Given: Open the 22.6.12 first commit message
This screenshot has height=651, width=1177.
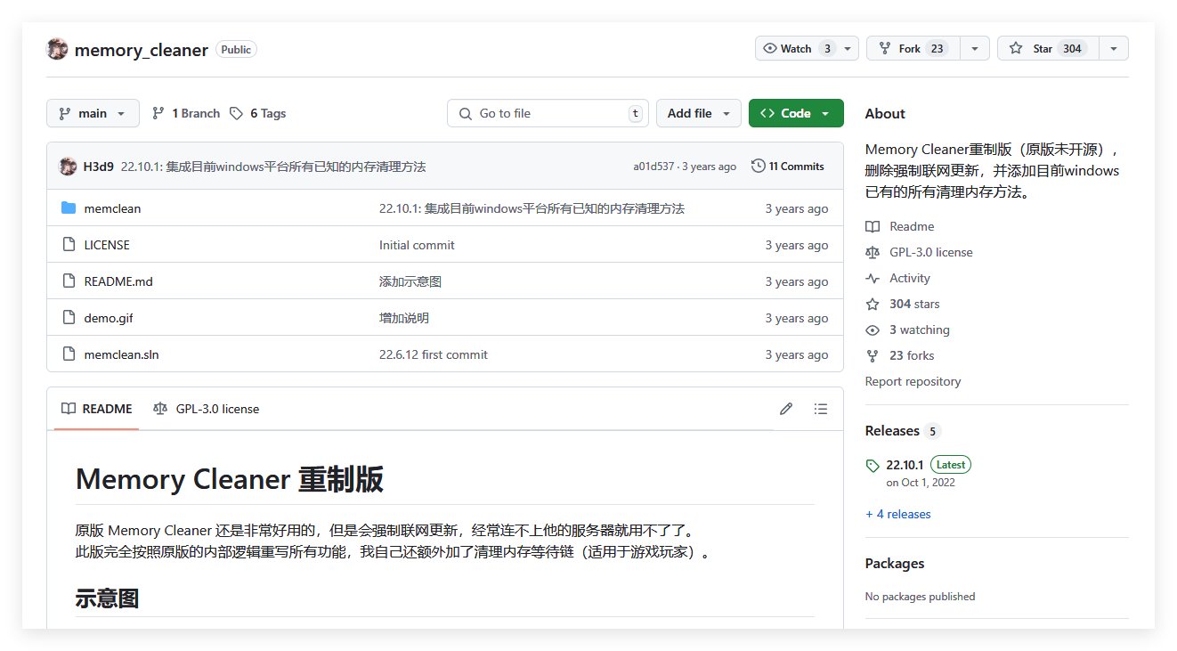Looking at the screenshot, I should (434, 354).
